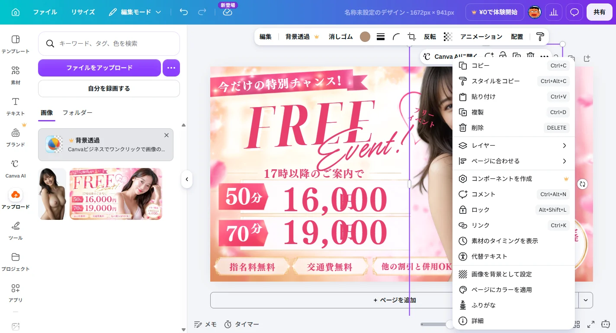Choose 複製 from the context menu
Screen dimensions: 616x333
513,112
